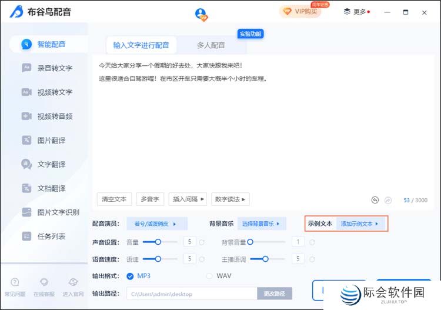Click the 文档翻译 sidebar icon
441x310 pixels.
click(x=26, y=188)
